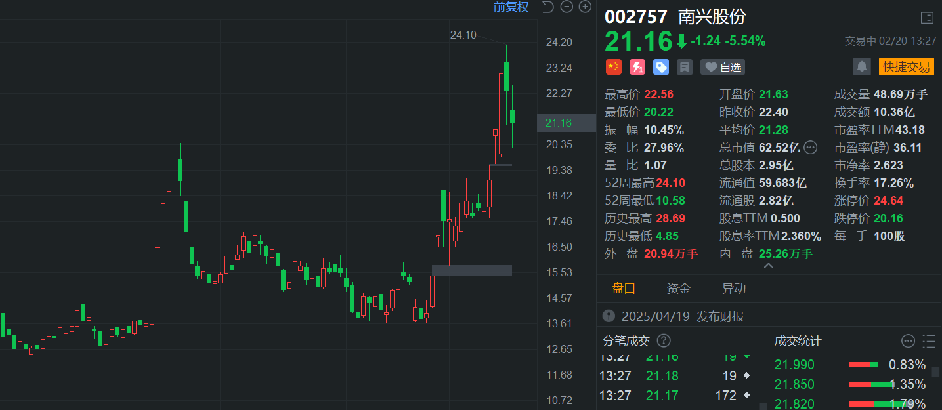Click the 最高价 value 22.56
942x410 pixels.
tap(658, 94)
